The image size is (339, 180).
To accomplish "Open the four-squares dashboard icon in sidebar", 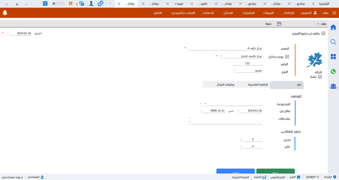I will (x=333, y=57).
